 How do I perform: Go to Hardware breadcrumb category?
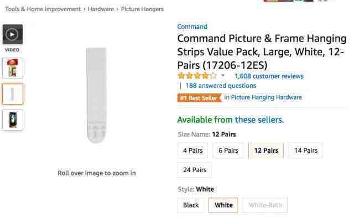(x=101, y=9)
